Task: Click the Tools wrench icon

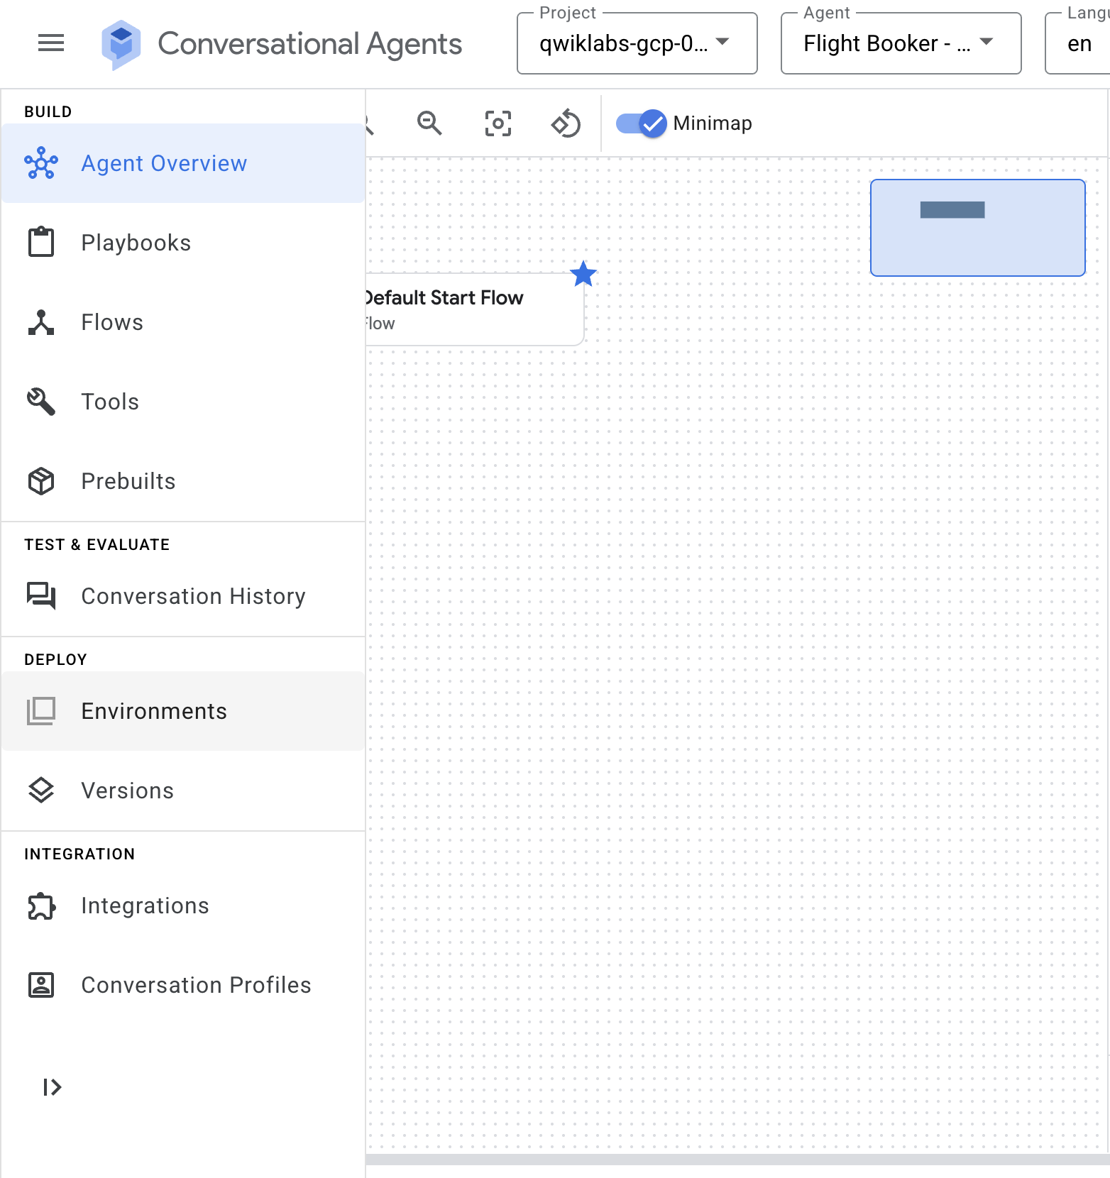Action: click(x=41, y=402)
